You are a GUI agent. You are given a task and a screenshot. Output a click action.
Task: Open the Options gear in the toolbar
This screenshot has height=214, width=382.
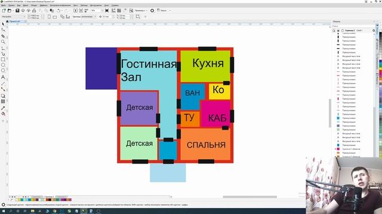pyautogui.click(x=152, y=11)
